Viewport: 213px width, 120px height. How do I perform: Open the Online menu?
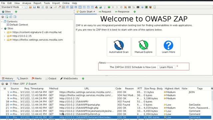pyautogui.click(x=66, y=3)
